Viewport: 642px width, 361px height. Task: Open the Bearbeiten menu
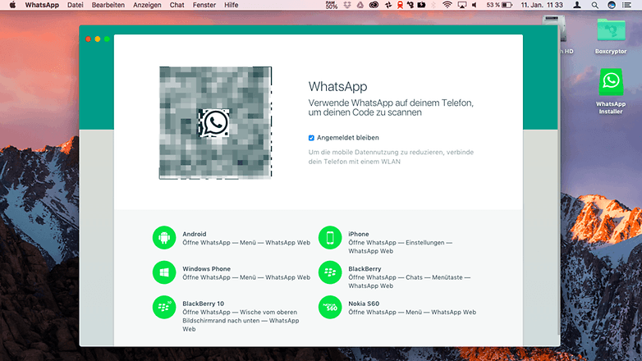click(108, 5)
